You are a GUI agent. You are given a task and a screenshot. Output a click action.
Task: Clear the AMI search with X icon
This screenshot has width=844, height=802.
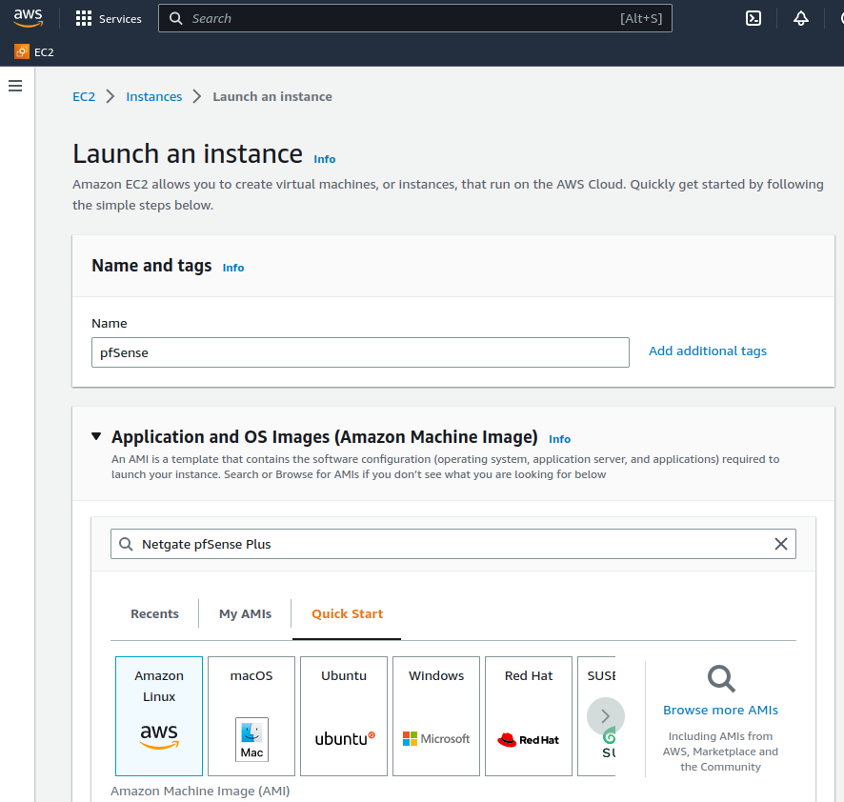[780, 544]
